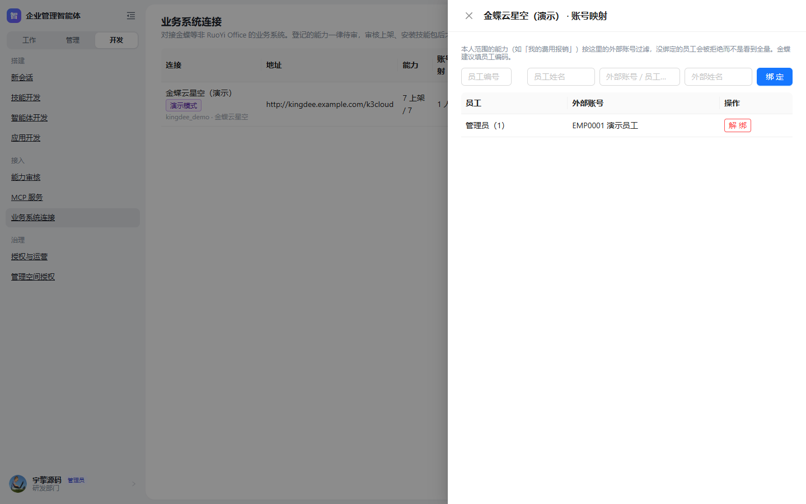Go to 技能开发
The image size is (806, 504).
(x=26, y=98)
